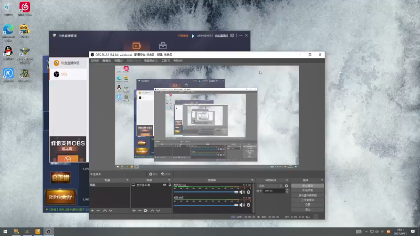The height and width of the screenshot is (236, 420).
Task: Move source up with arrow
Action: coord(152,211)
